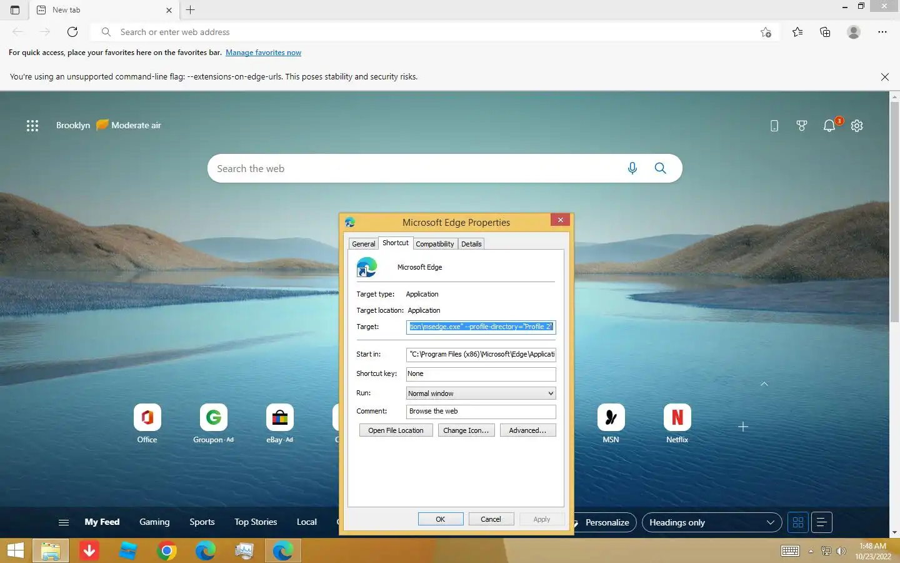Open a new tab with plus icon
Viewport: 900px width, 563px height.
pos(191,10)
